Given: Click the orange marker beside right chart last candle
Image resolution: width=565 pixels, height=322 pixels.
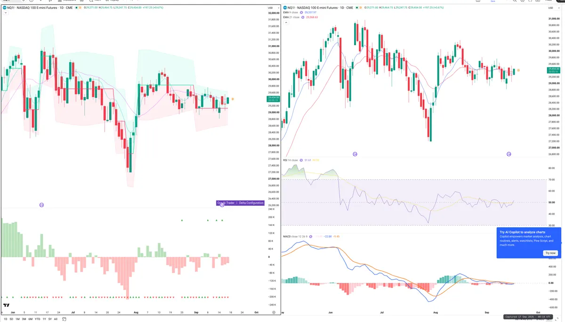Looking at the screenshot, I should coord(518,71).
